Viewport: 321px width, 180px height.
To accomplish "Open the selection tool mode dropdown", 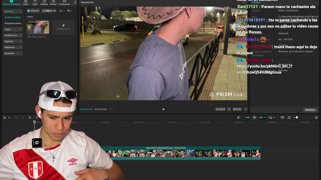I will (x=9, y=117).
